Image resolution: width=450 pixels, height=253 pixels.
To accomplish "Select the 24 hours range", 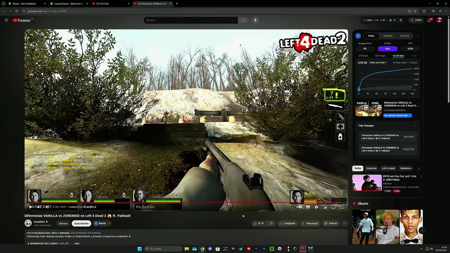I will click(363, 56).
